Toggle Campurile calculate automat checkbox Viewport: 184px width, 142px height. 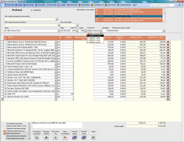(29, 129)
